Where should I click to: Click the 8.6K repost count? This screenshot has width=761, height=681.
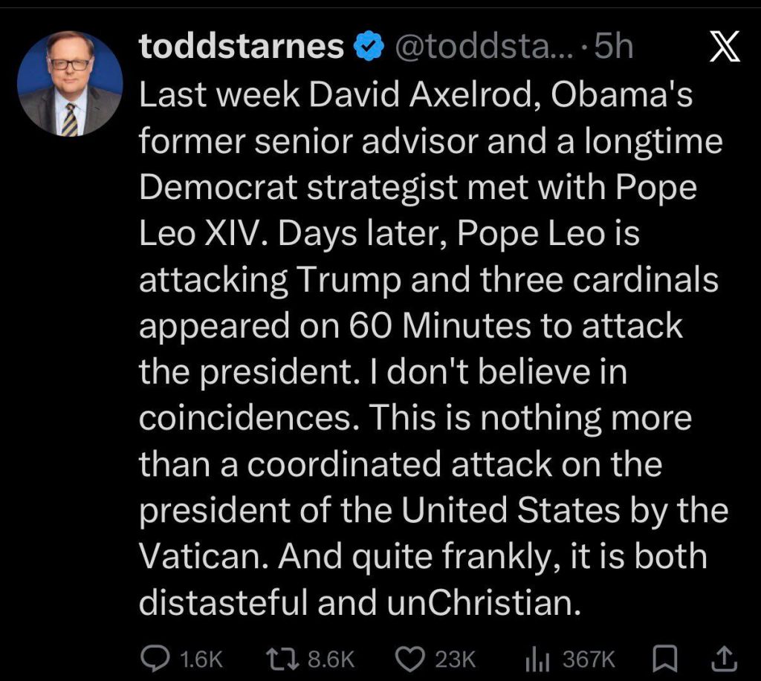[331, 658]
